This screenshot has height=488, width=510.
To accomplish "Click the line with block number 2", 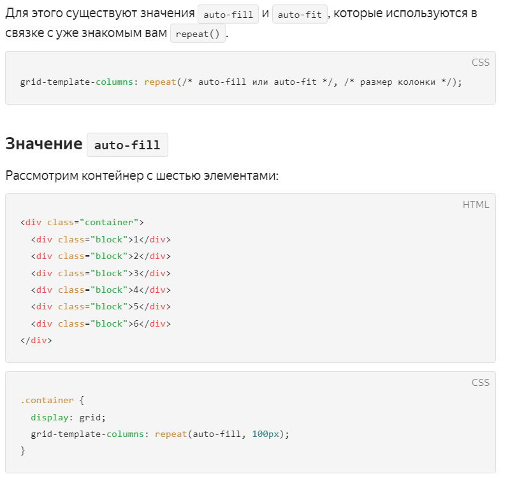I will pos(101,256).
